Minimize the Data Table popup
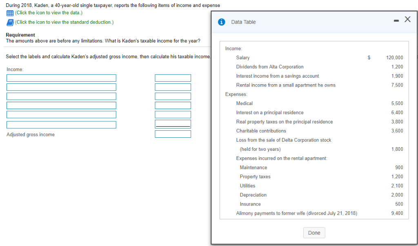The height and width of the screenshot is (246, 418). click(396, 20)
